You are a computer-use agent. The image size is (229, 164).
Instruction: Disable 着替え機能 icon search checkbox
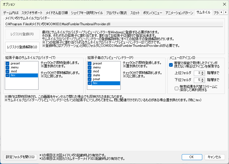(x=171, y=64)
